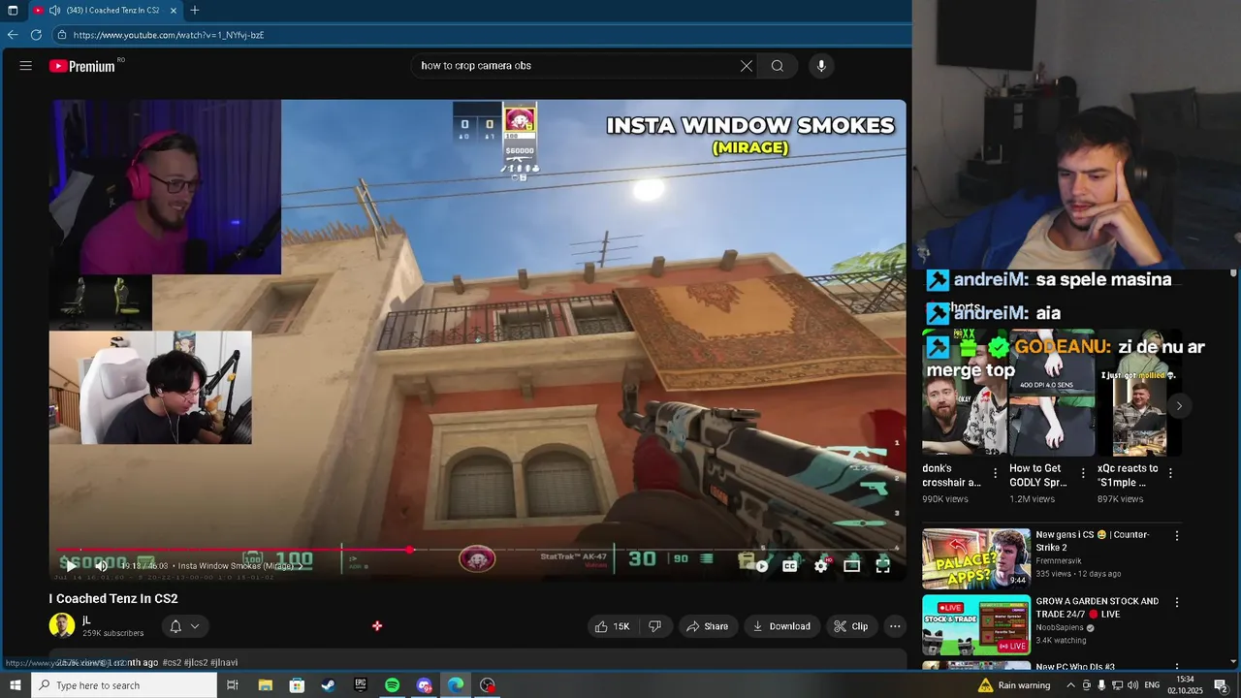Open Steam from the taskbar
This screenshot has height=698, width=1241.
click(329, 685)
